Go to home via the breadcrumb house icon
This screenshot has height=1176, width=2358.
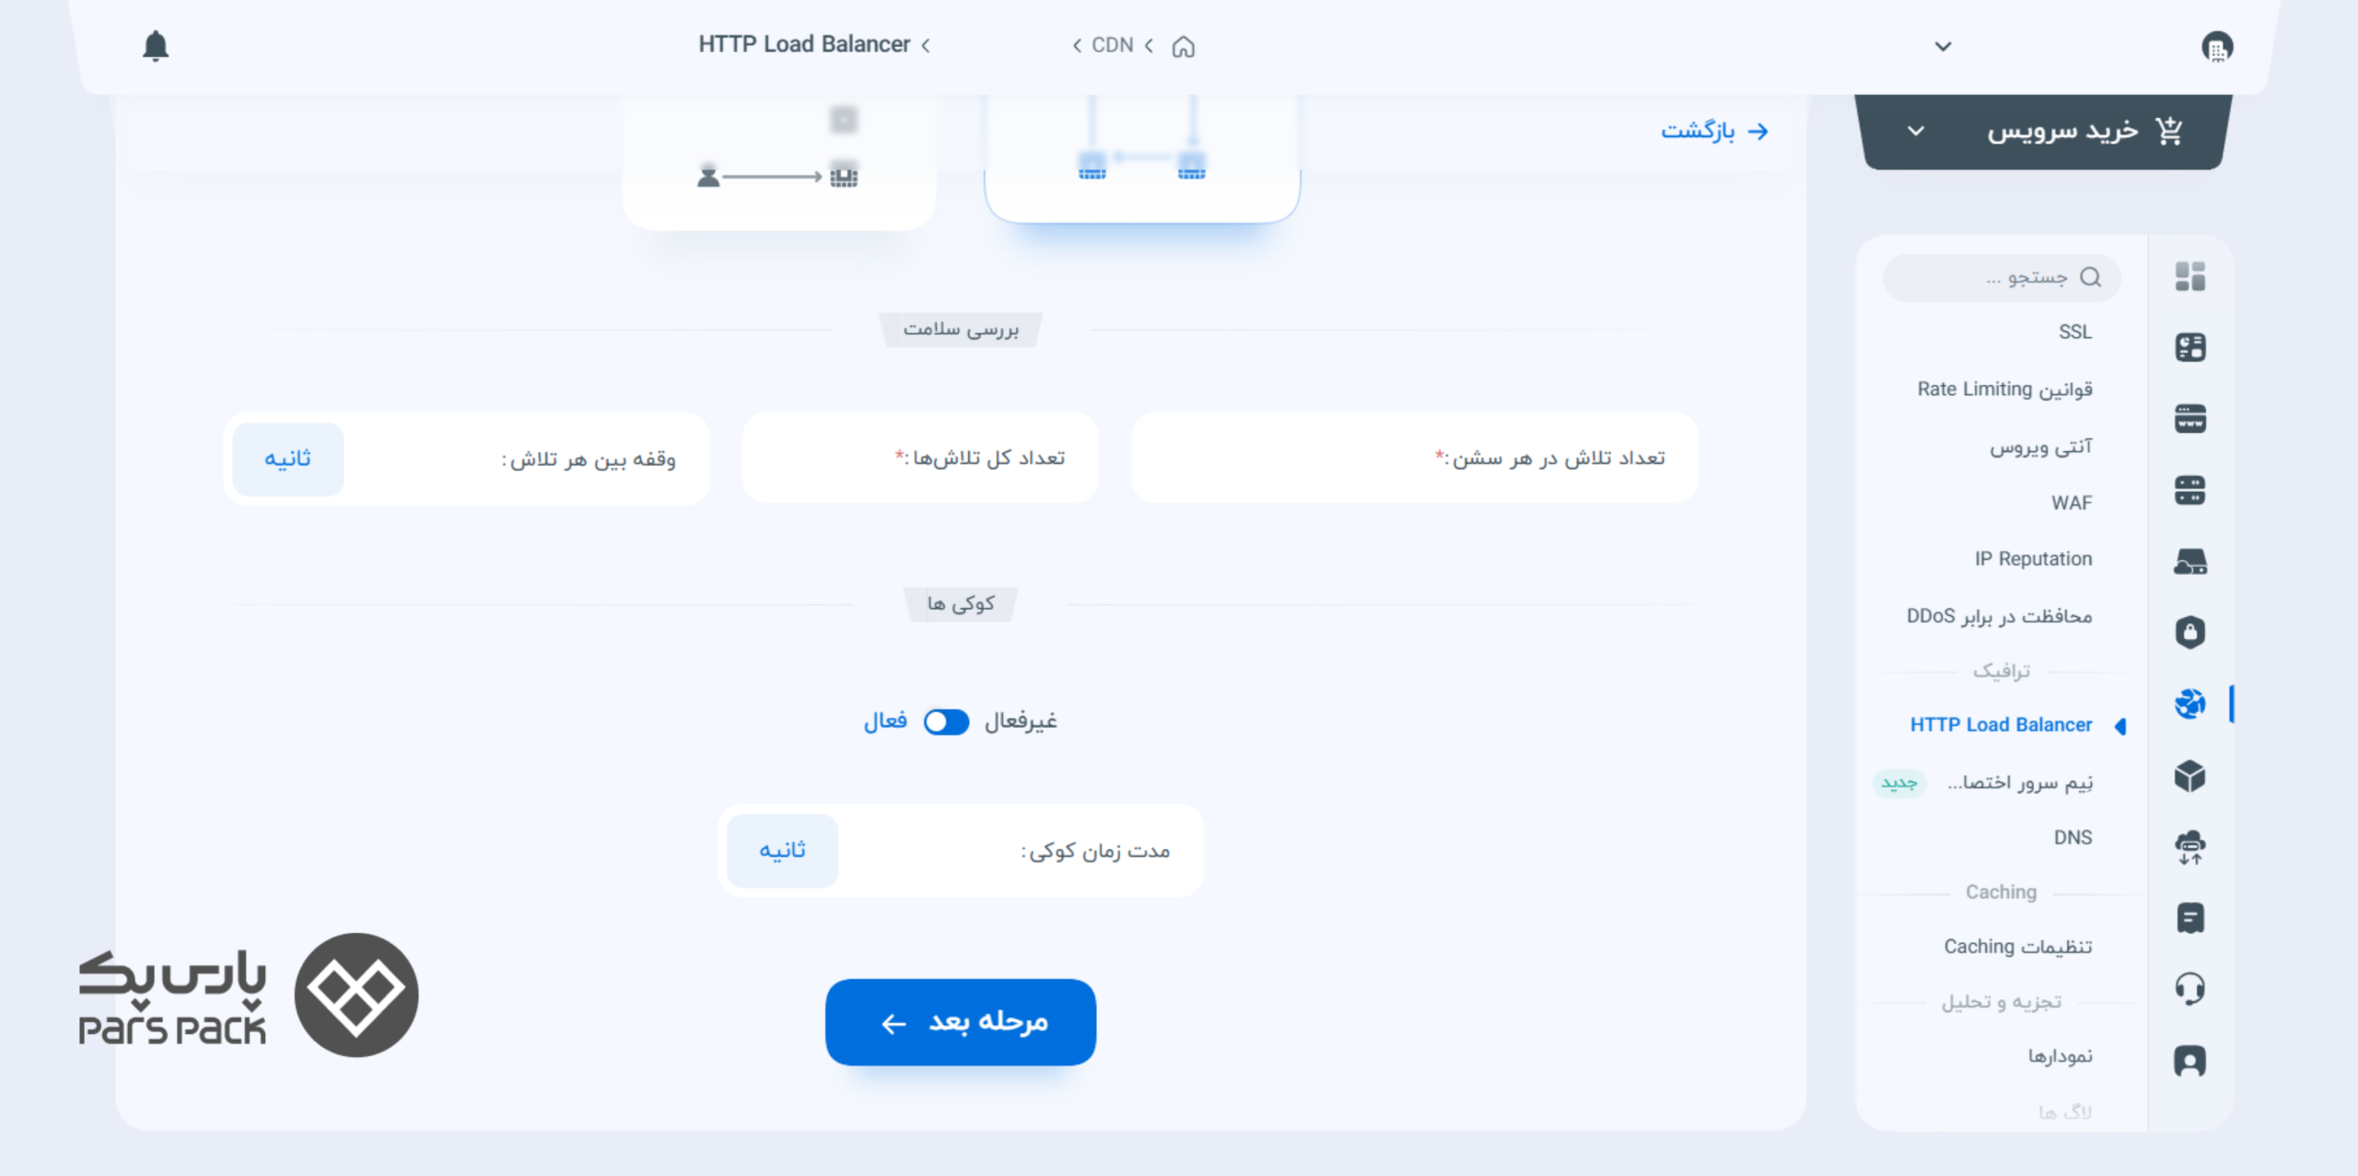point(1184,46)
